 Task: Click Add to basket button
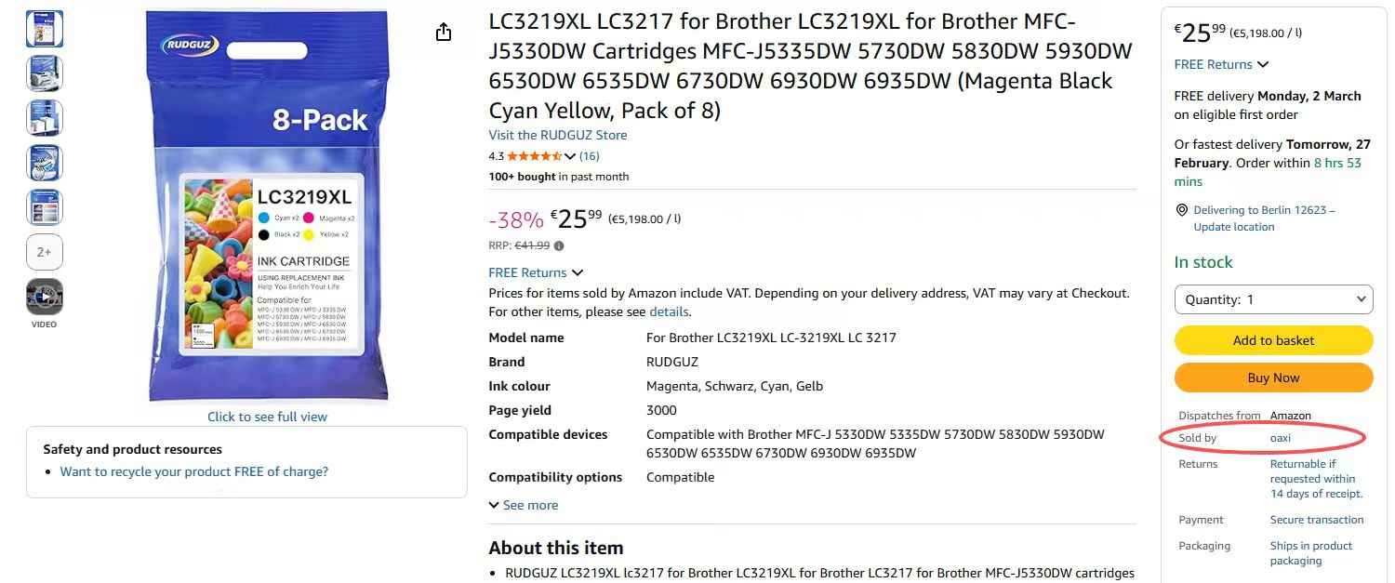[1273, 340]
